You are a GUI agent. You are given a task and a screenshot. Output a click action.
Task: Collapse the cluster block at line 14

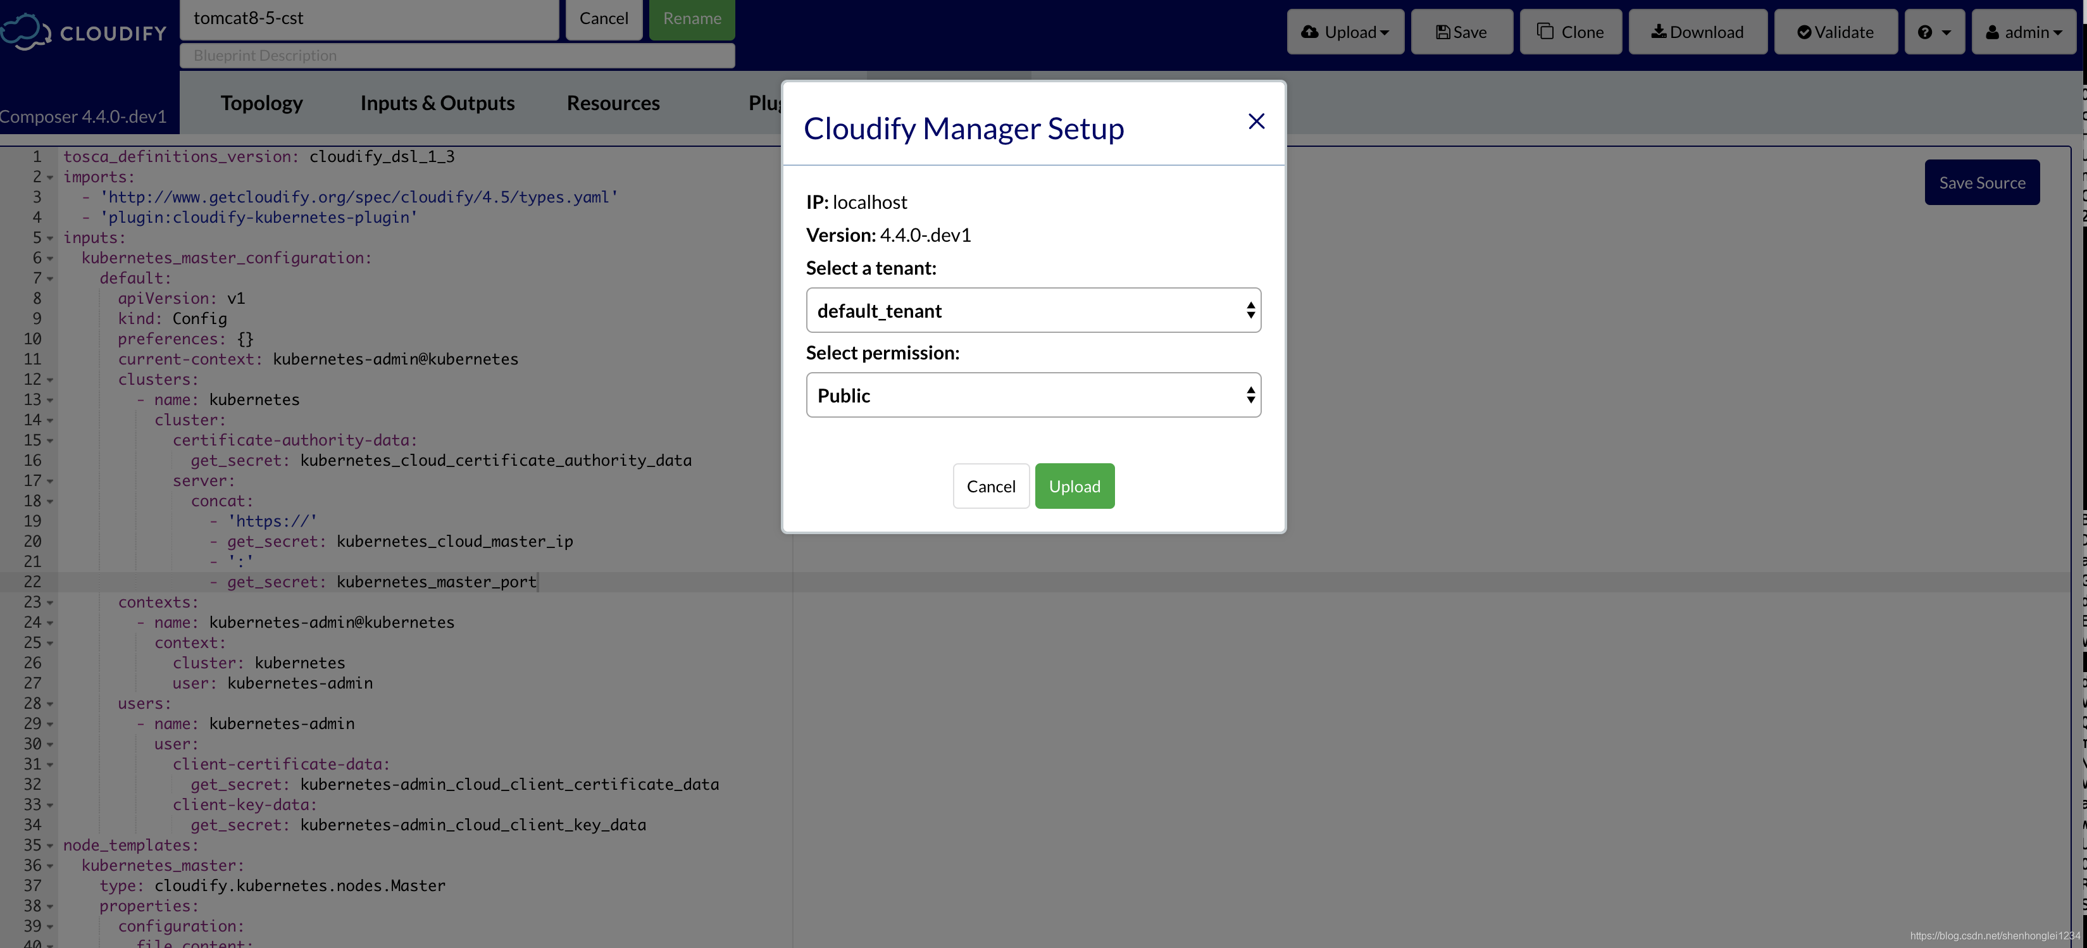50,420
